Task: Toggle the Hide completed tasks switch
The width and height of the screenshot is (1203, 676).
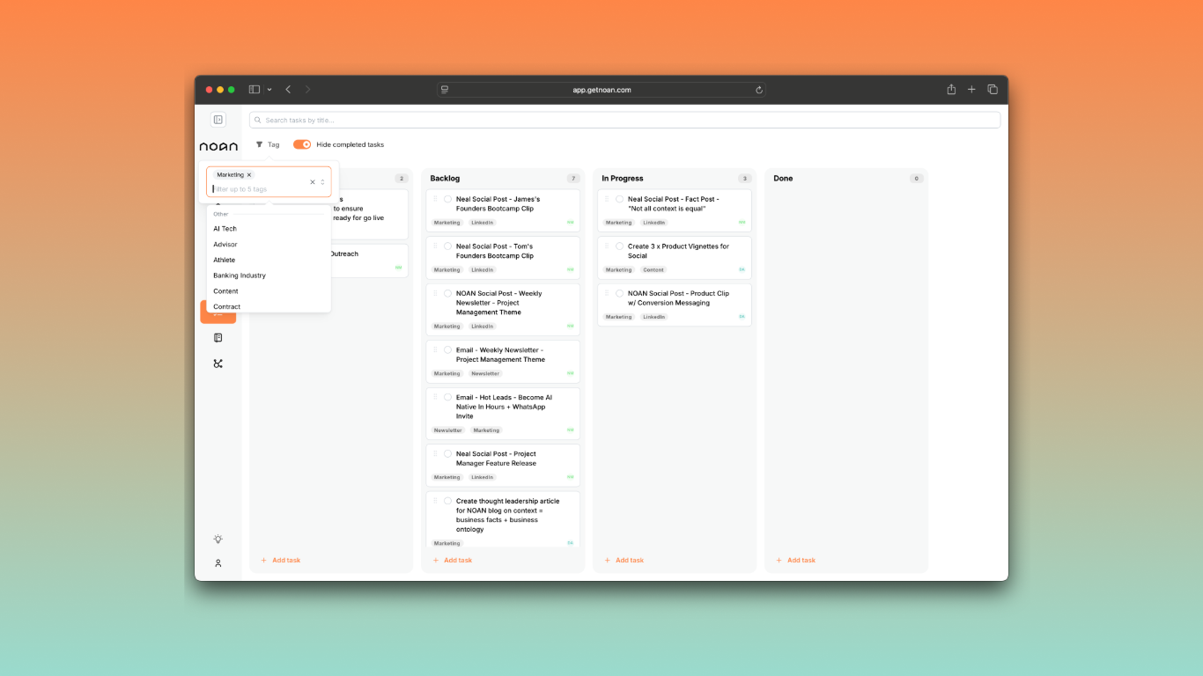Action: point(302,144)
